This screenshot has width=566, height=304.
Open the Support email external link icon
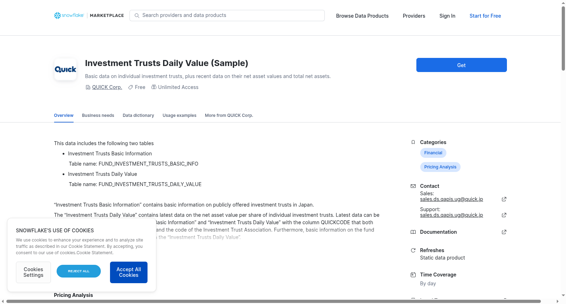(x=504, y=215)
